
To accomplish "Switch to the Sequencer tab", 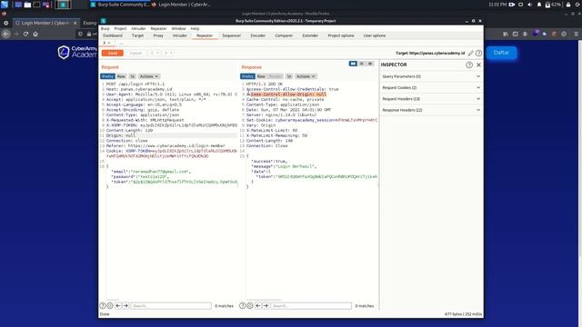I will coord(232,35).
